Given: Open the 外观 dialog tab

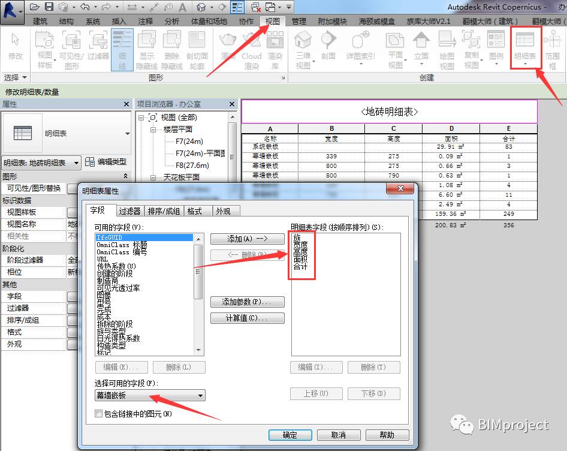Looking at the screenshot, I should click(x=226, y=211).
